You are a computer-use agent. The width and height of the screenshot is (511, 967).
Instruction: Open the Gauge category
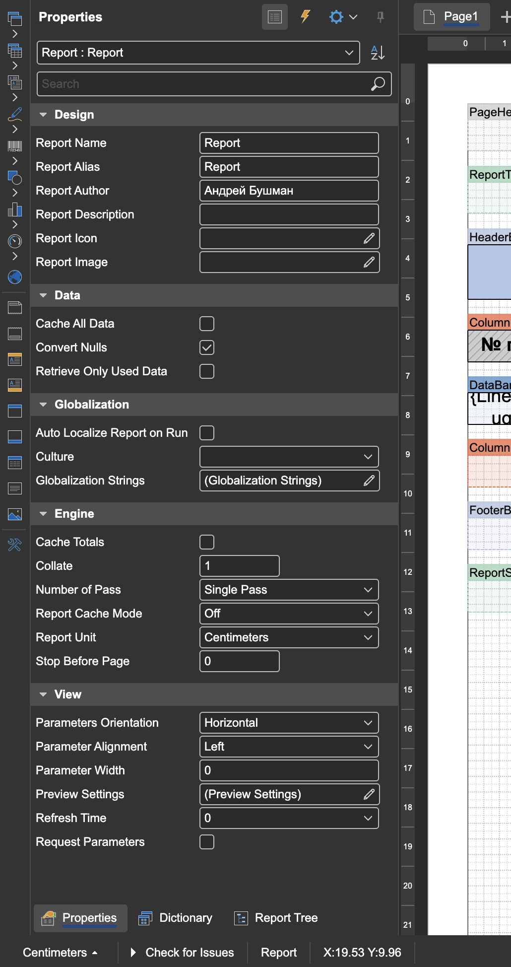15,241
